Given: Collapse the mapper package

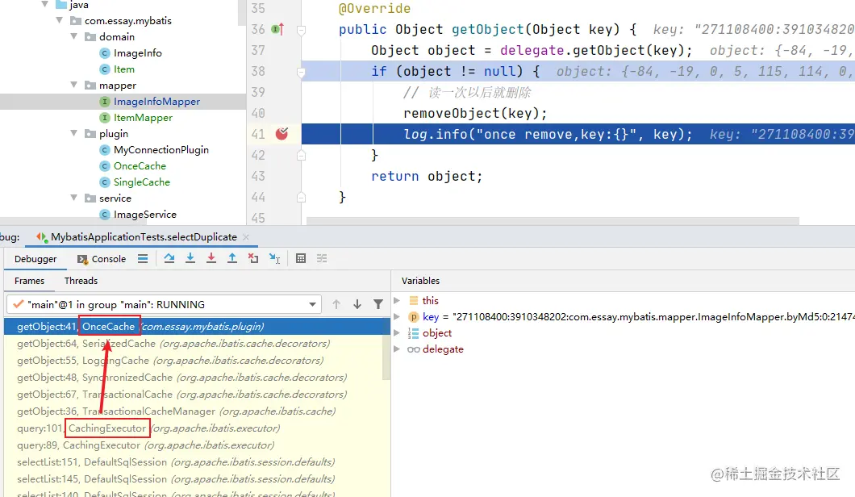Looking at the screenshot, I should click(x=74, y=85).
